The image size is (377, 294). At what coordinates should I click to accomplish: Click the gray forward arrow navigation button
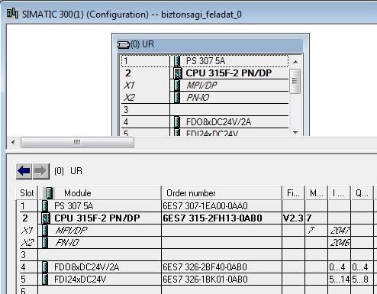point(41,171)
